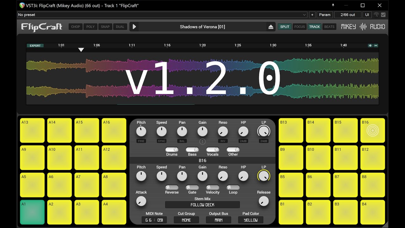Click the SYNC button under top Speed
The image size is (405, 228).
point(162,141)
